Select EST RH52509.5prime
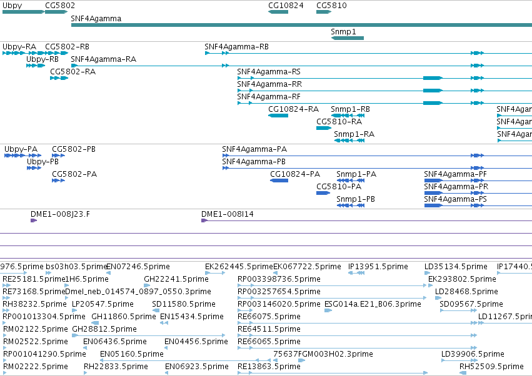 491,367
